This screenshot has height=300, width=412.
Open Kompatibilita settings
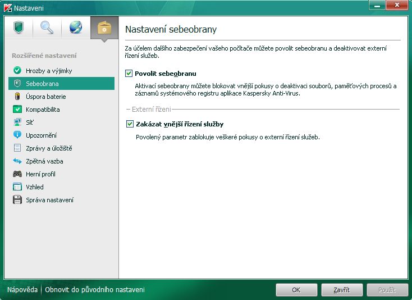(62, 109)
